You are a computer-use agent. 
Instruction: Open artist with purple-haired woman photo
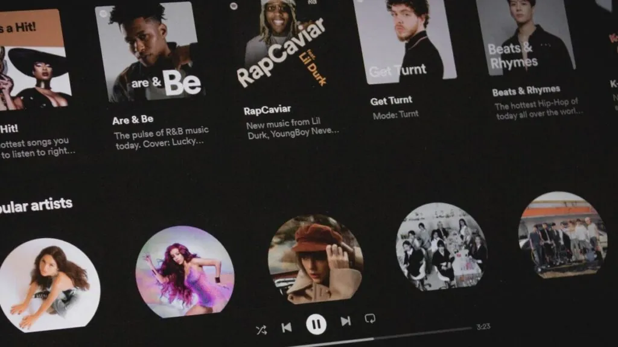coord(185,272)
